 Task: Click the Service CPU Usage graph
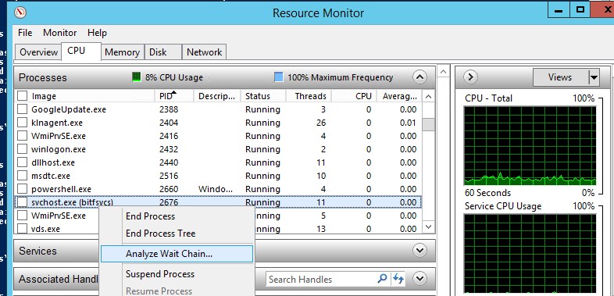pyautogui.click(x=530, y=255)
